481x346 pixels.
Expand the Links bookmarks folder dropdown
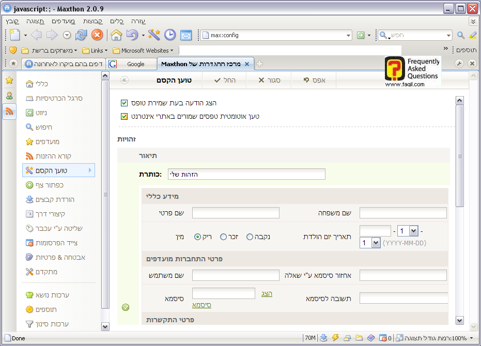tap(106, 51)
